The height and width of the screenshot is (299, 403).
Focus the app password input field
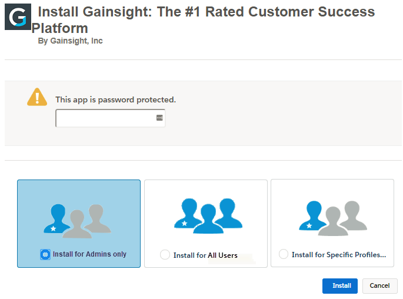(105, 118)
